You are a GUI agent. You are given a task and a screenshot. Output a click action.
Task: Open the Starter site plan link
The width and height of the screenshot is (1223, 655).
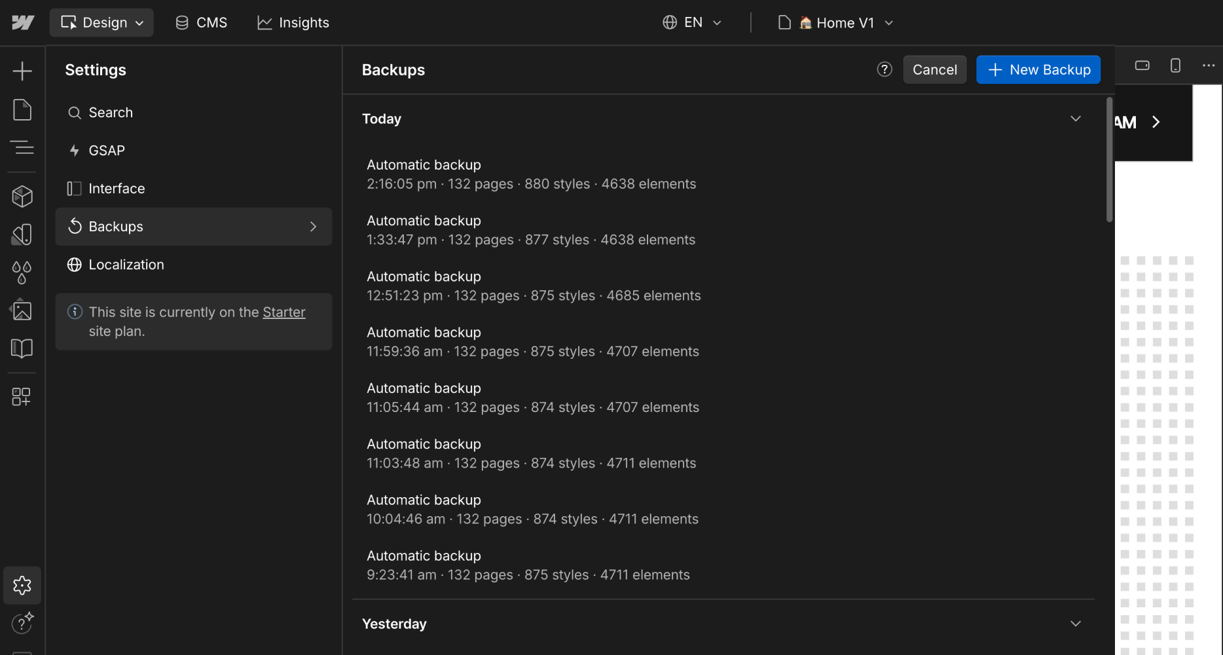(283, 312)
